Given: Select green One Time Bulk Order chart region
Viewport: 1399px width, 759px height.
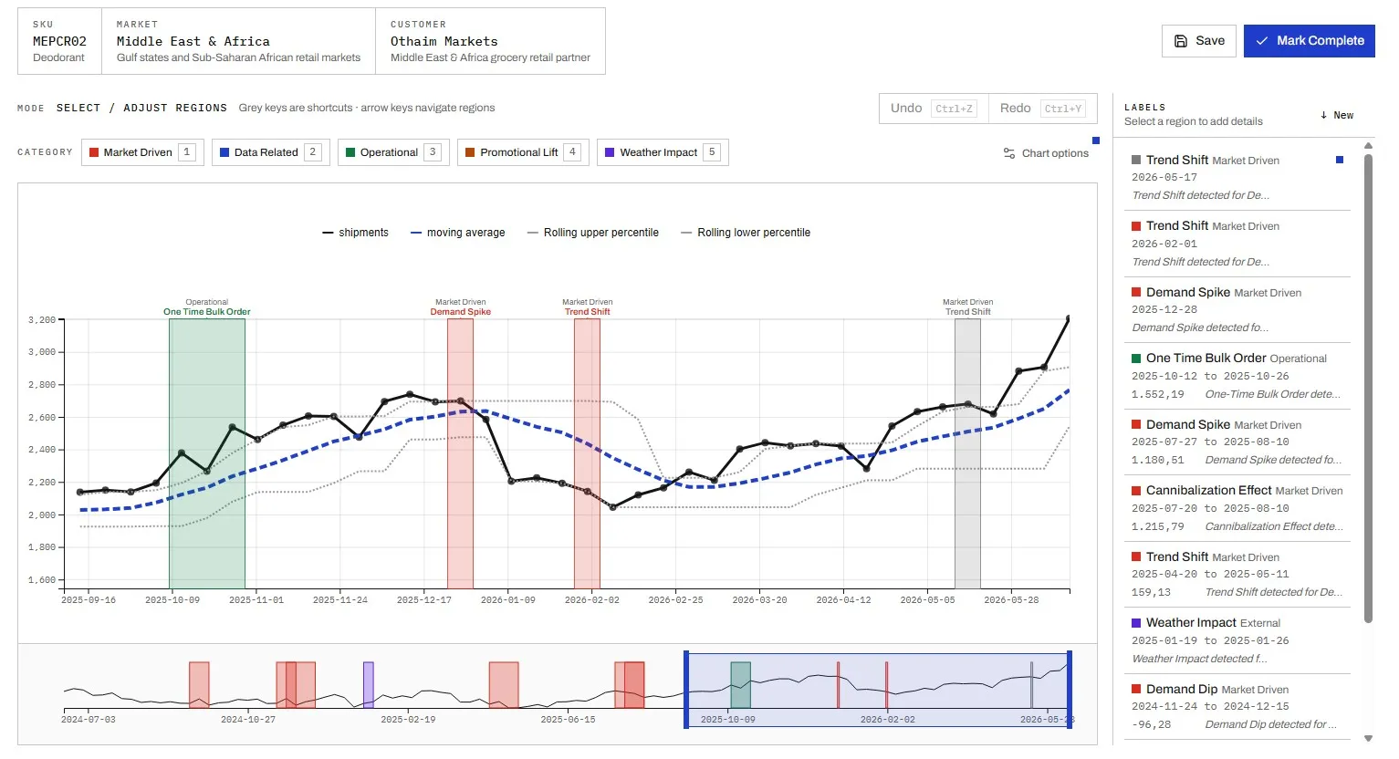Looking at the screenshot, I should [x=207, y=453].
